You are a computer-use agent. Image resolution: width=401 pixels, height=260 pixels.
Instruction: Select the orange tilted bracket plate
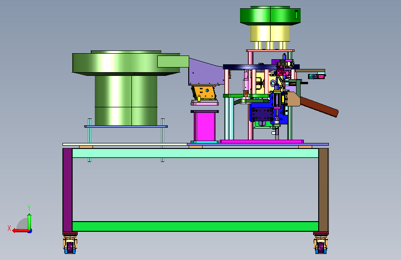(204, 93)
